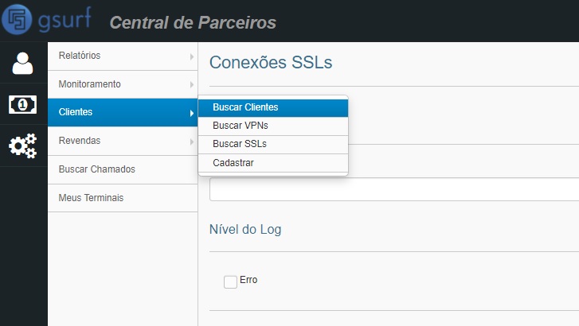579x326 pixels.
Task: Click the Central de Parceiros header title
Action: [x=193, y=22]
